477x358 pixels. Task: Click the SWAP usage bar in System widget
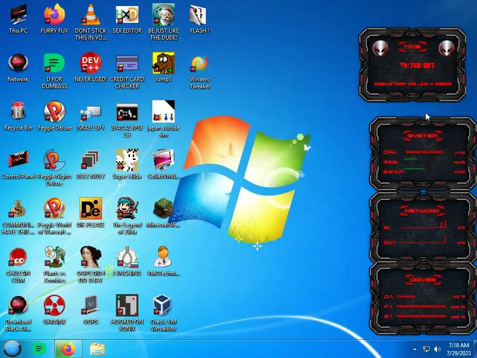point(414,169)
